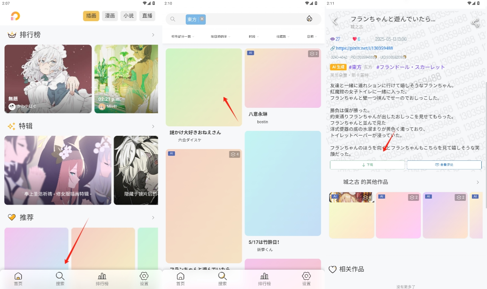
Task: Tap 搜索 in the search screen's bottom bar
Action: point(222,279)
